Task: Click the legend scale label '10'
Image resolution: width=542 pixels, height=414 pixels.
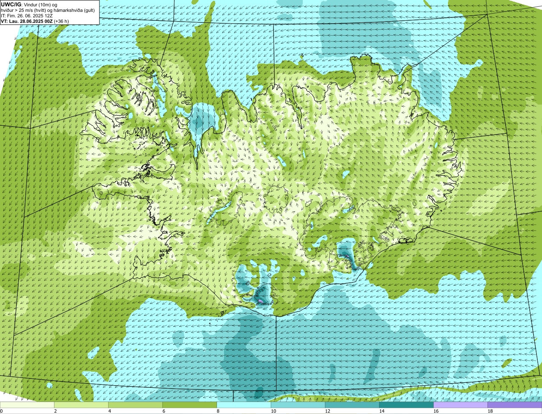Action: coord(274,411)
